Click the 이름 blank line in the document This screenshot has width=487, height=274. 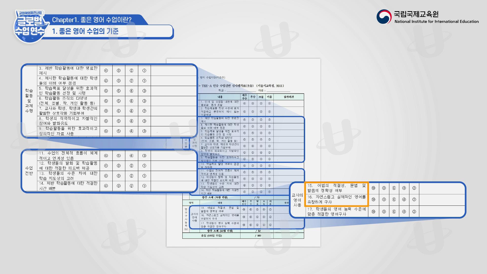pyautogui.click(x=278, y=91)
